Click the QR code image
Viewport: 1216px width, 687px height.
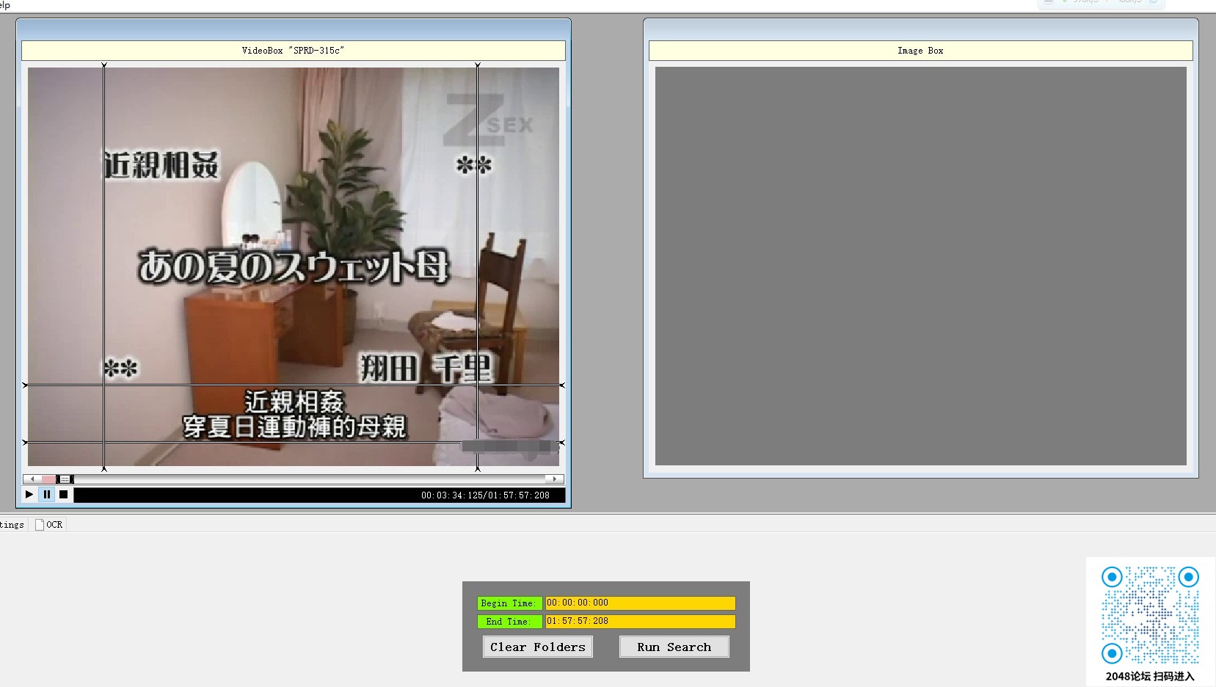(x=1150, y=615)
